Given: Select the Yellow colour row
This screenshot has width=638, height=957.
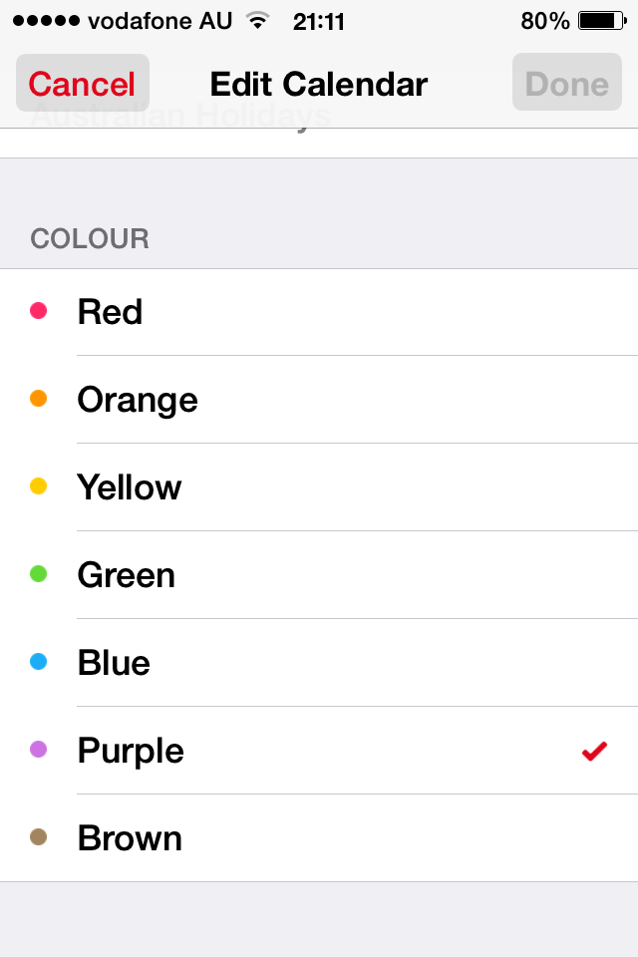Looking at the screenshot, I should (299, 486).
